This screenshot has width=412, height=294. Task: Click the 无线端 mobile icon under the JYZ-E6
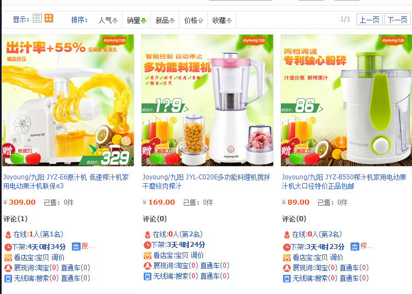[8, 278]
